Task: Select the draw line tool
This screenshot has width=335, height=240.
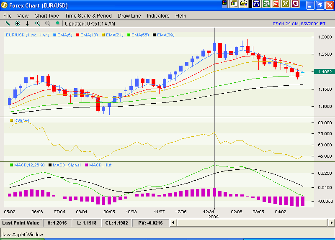Action: click(x=8, y=23)
